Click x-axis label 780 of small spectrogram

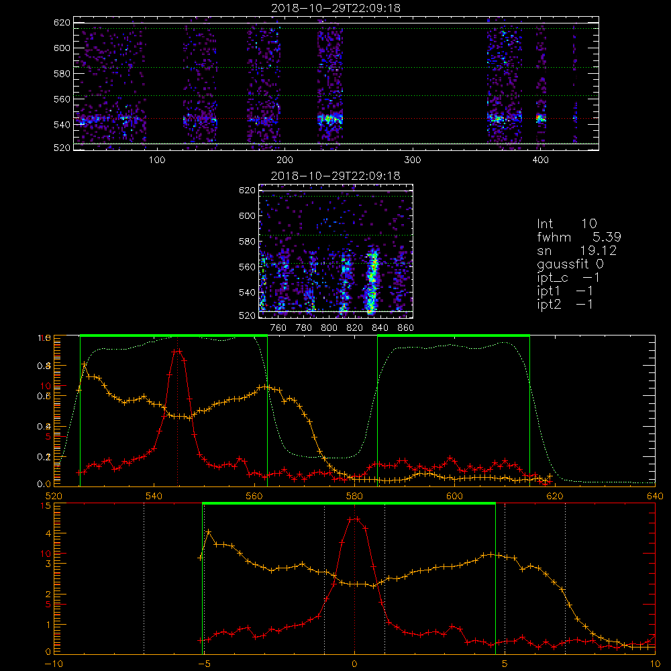coord(304,328)
